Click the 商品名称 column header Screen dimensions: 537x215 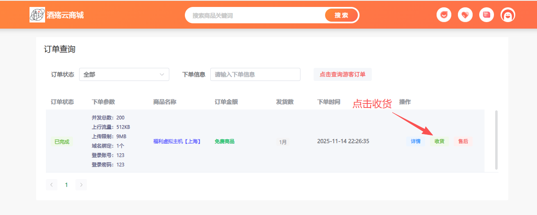[x=165, y=102]
